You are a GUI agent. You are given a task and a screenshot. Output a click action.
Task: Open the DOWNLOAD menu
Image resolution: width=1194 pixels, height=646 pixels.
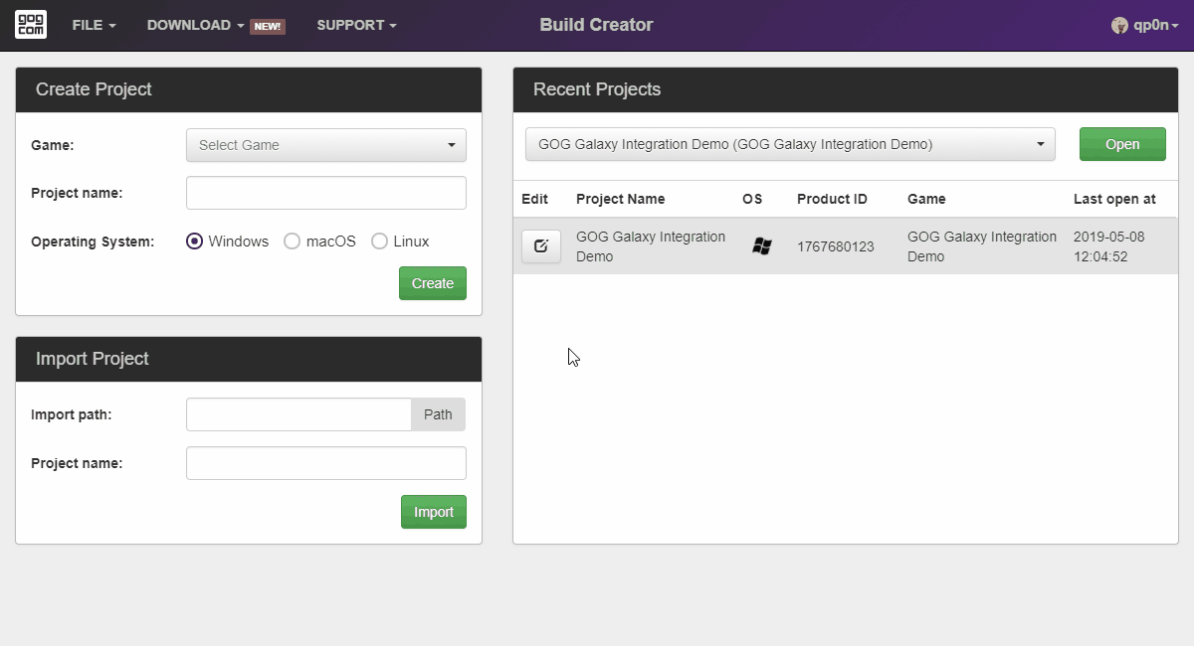pos(196,26)
